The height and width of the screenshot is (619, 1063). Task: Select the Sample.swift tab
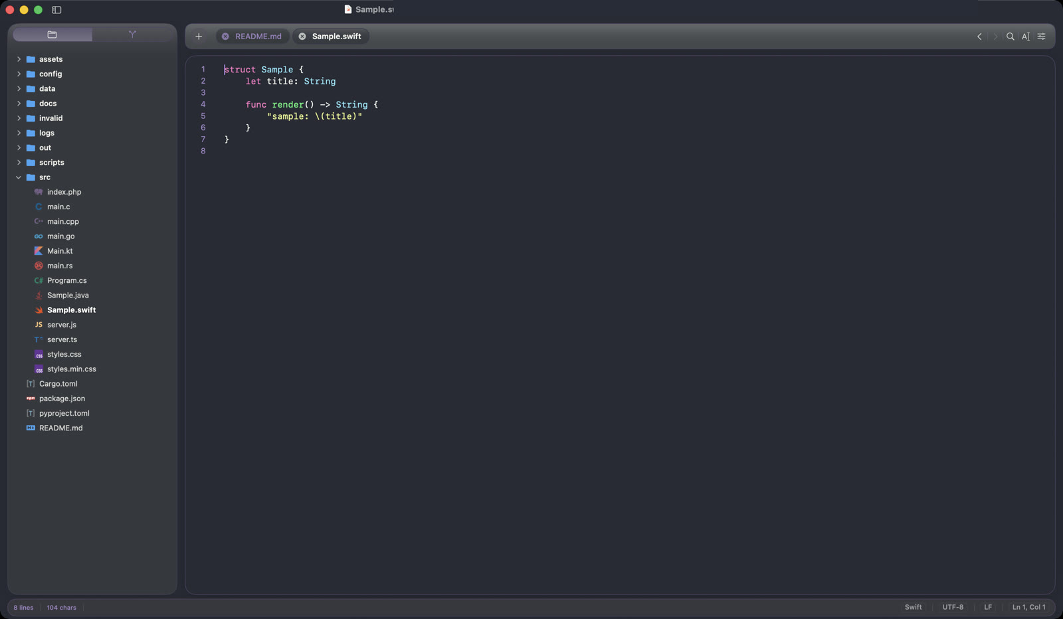[331, 37]
